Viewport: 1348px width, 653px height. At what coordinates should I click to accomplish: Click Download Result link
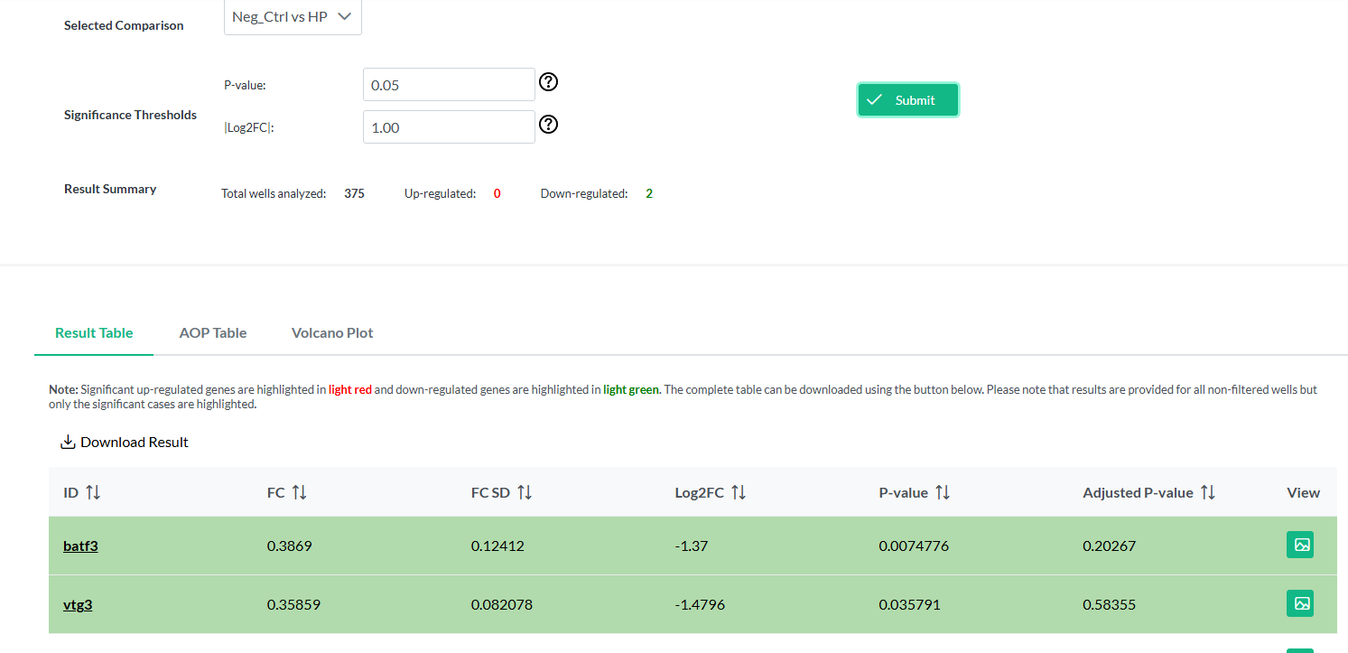click(x=125, y=442)
